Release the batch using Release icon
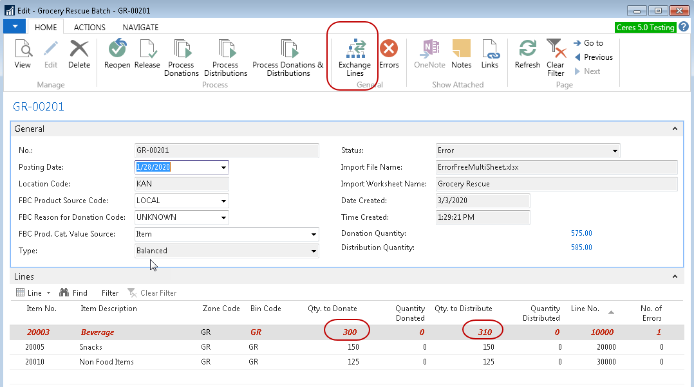694x387 pixels. 147,50
